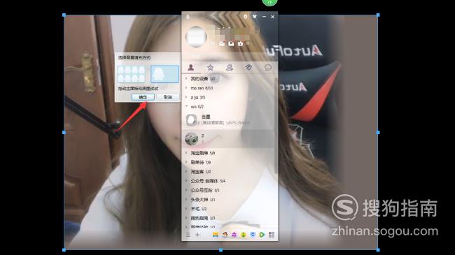455x255 pixels.
Task: Open the purple star app icon
Action: pos(234,235)
